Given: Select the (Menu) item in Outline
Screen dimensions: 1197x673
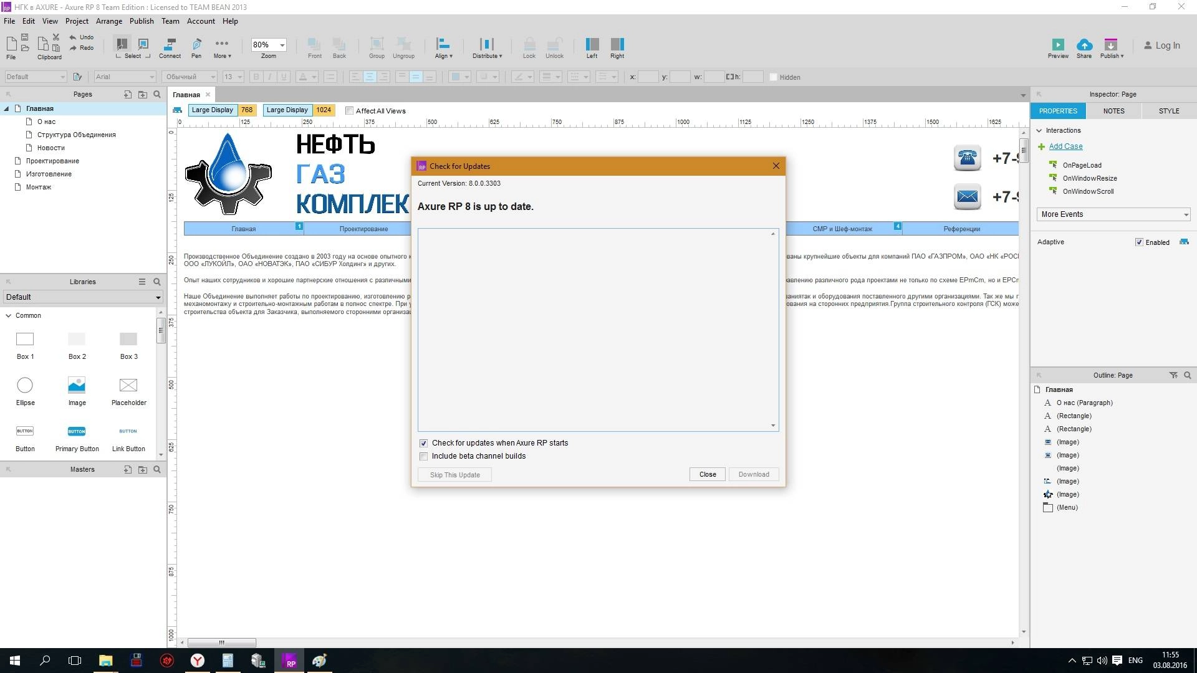Looking at the screenshot, I should tap(1067, 507).
